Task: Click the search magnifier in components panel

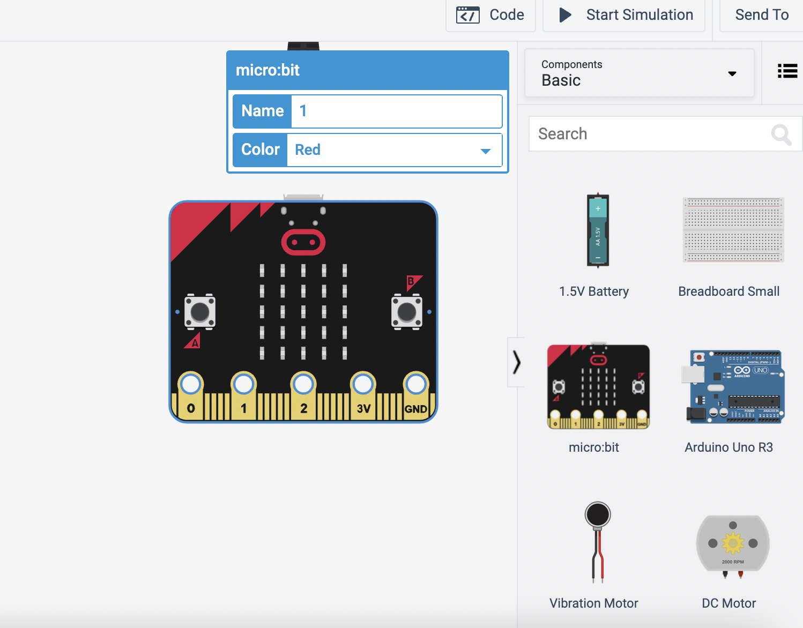Action: pyautogui.click(x=781, y=134)
